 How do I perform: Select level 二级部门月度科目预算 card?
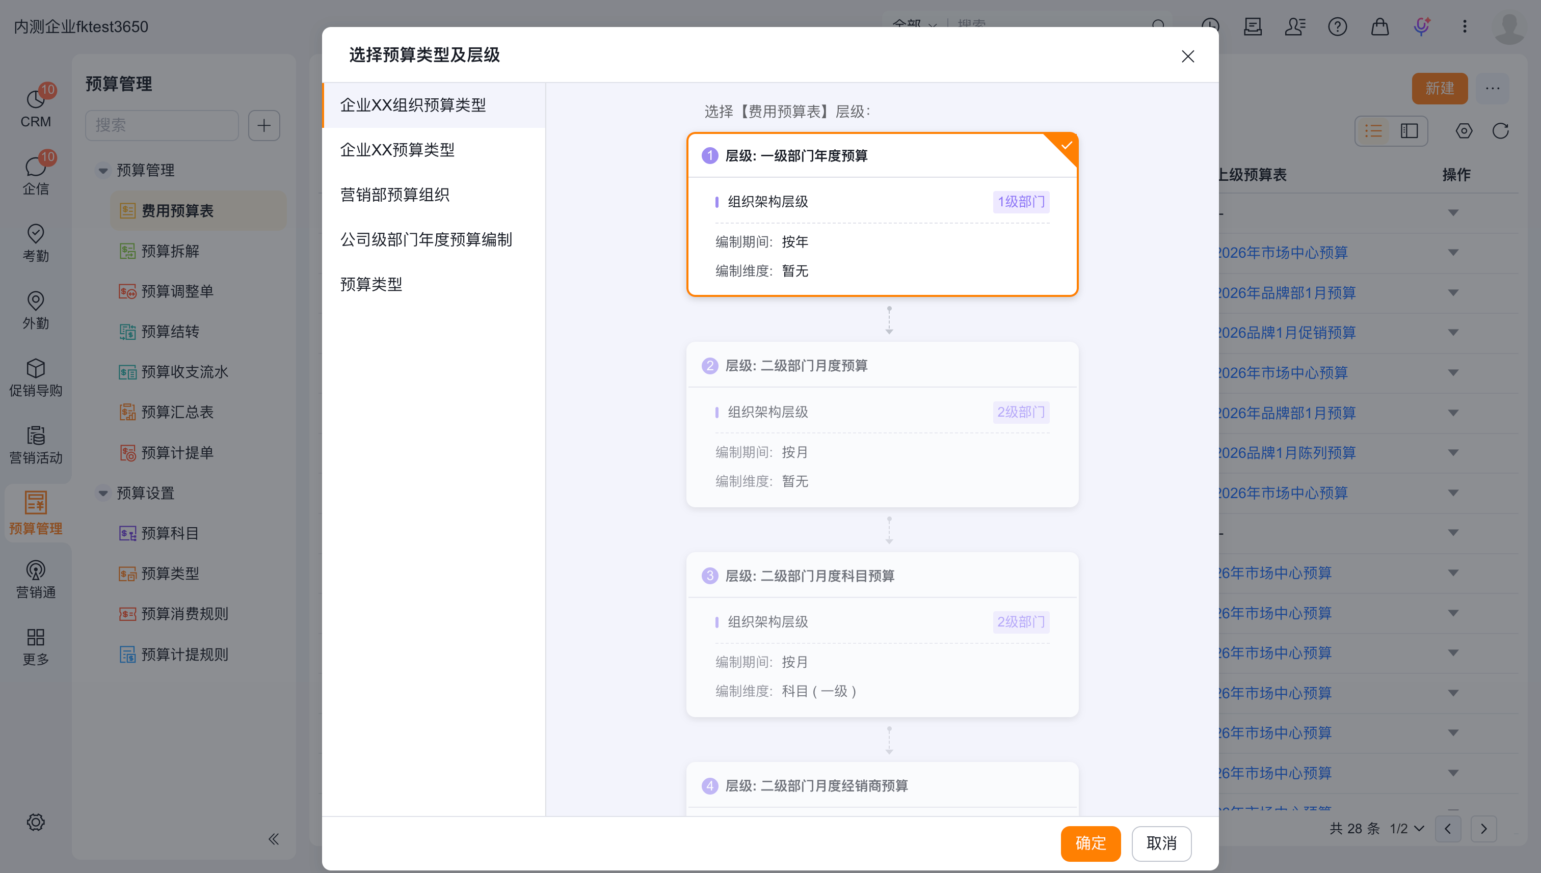(x=882, y=634)
